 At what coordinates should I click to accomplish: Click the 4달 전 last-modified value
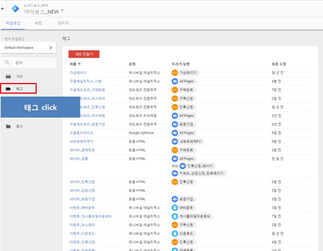click(x=276, y=242)
